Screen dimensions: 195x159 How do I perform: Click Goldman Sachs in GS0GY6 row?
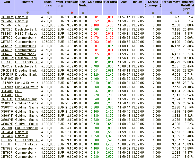click(26, 111)
